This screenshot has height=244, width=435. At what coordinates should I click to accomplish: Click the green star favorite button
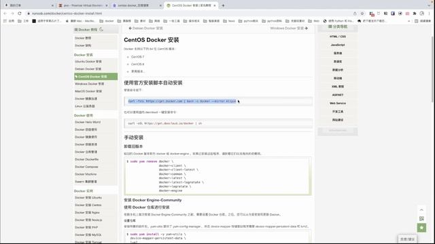pos(421,228)
